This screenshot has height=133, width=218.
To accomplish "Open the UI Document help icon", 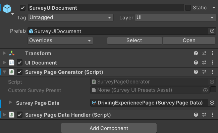I will point(196,62).
